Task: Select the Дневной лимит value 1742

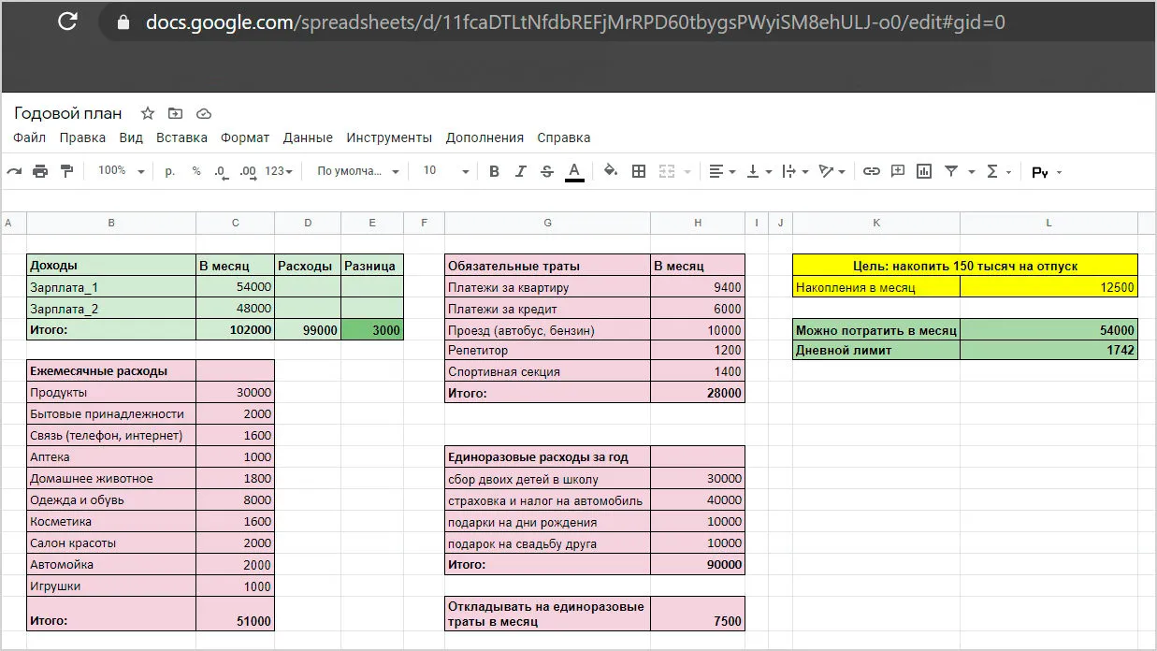Action: (1049, 351)
